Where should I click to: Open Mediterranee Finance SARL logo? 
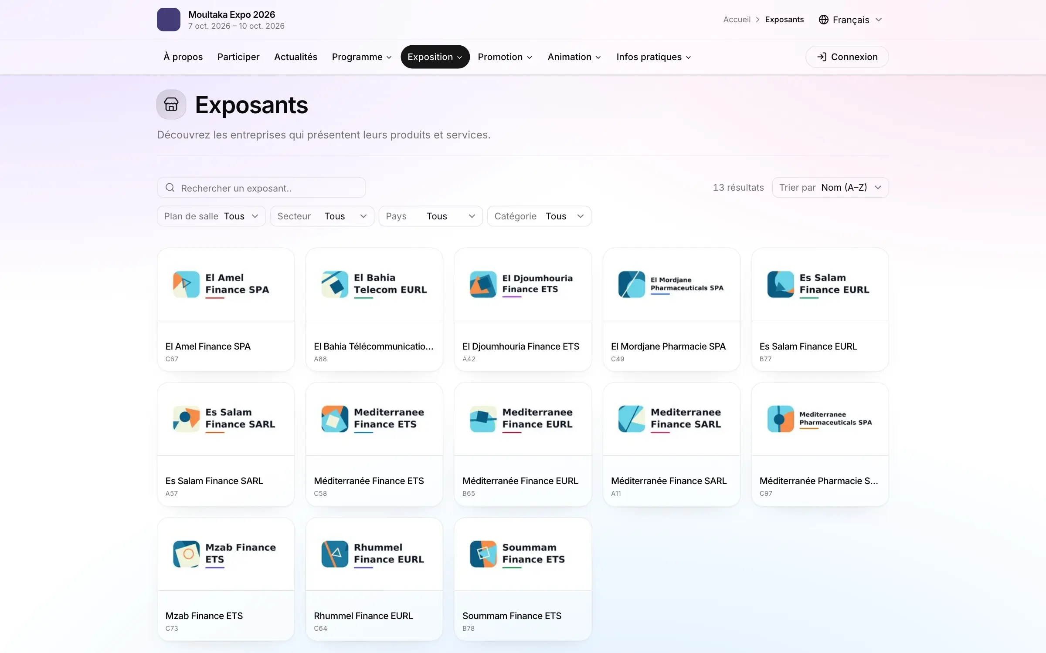tap(670, 419)
